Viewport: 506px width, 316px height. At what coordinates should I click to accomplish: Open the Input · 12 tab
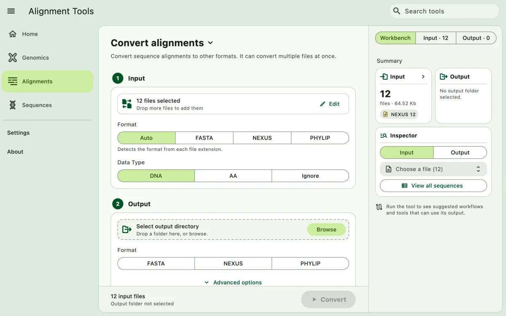(x=436, y=38)
